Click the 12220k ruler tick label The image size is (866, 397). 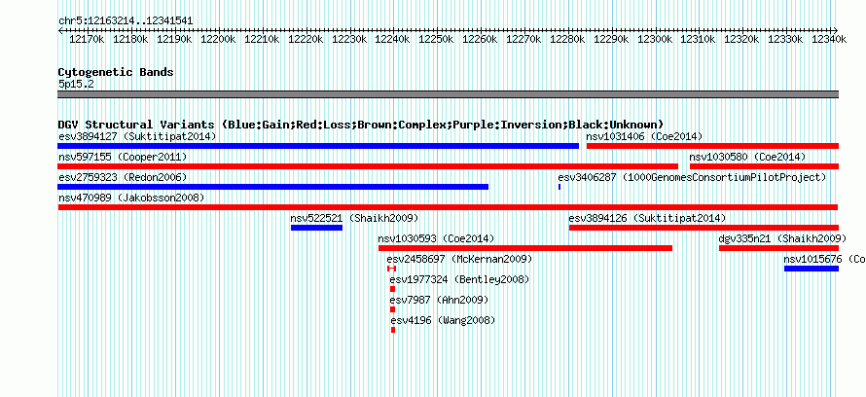305,39
